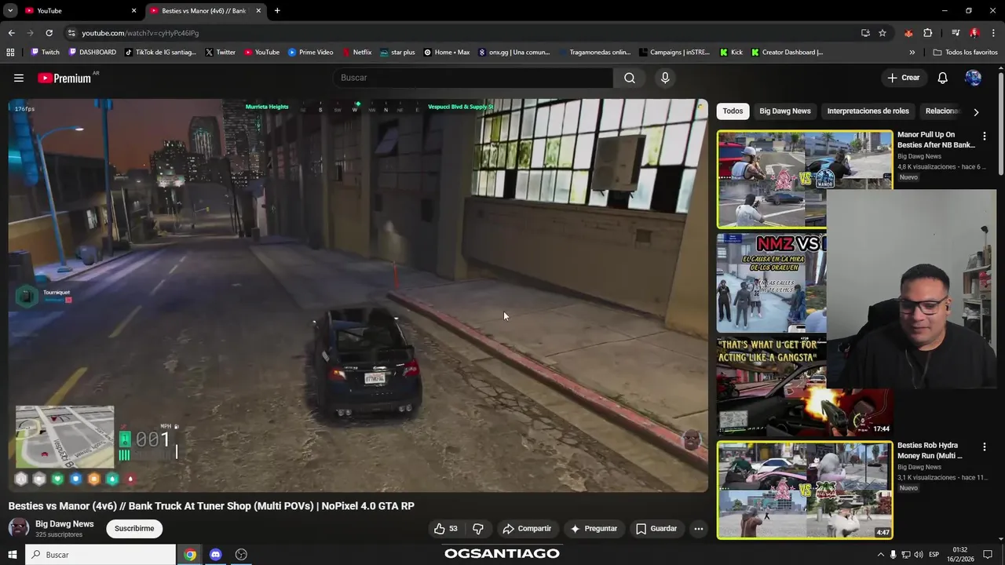Click the Preguntar button
The width and height of the screenshot is (1005, 565).
(594, 529)
